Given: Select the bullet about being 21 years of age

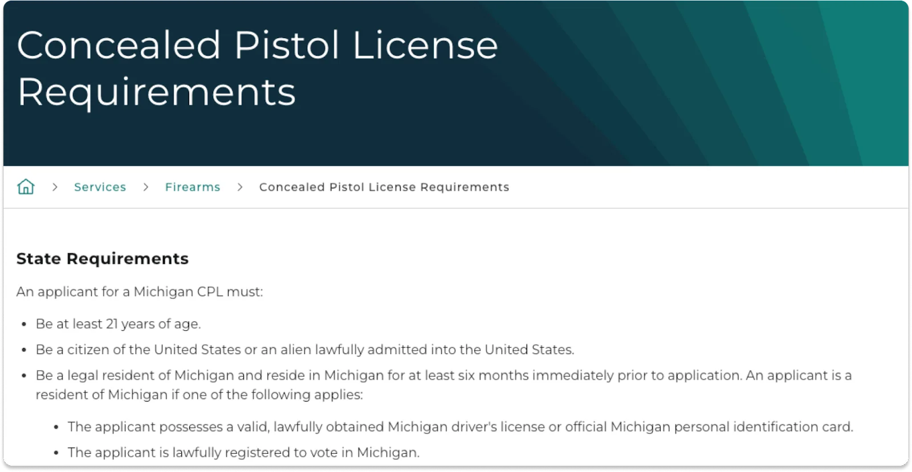Looking at the screenshot, I should pyautogui.click(x=119, y=323).
